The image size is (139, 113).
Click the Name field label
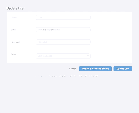[x=14, y=17]
